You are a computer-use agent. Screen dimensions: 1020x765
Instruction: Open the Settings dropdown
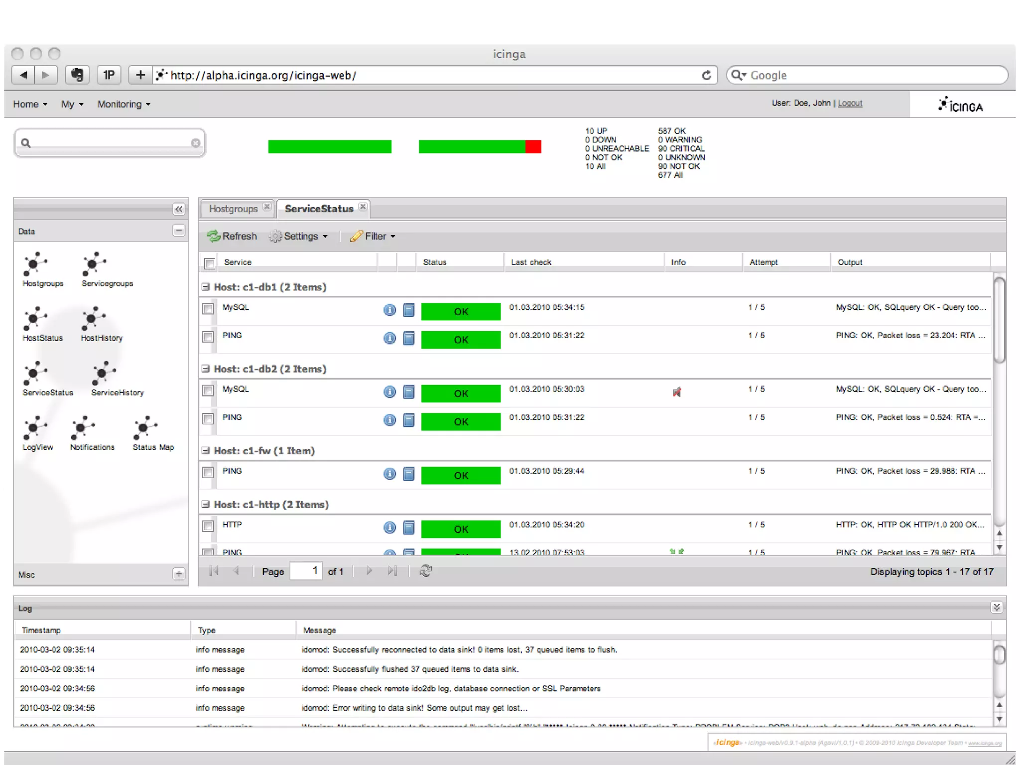(x=299, y=236)
